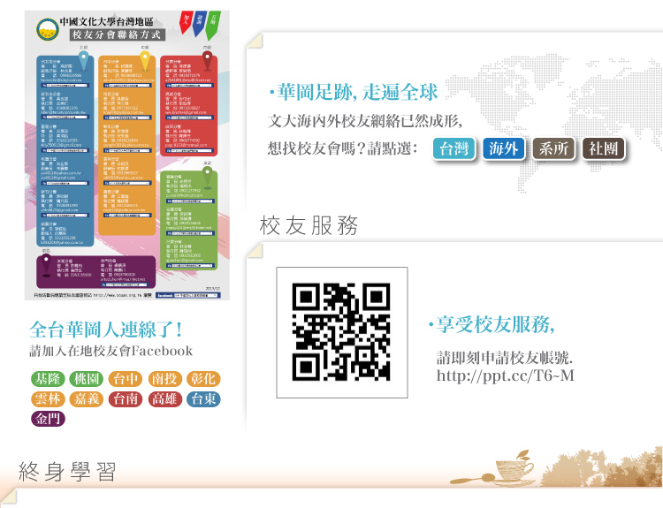Click the 校友服務 section heading
Image resolution: width=663 pixels, height=508 pixels.
[x=309, y=225]
